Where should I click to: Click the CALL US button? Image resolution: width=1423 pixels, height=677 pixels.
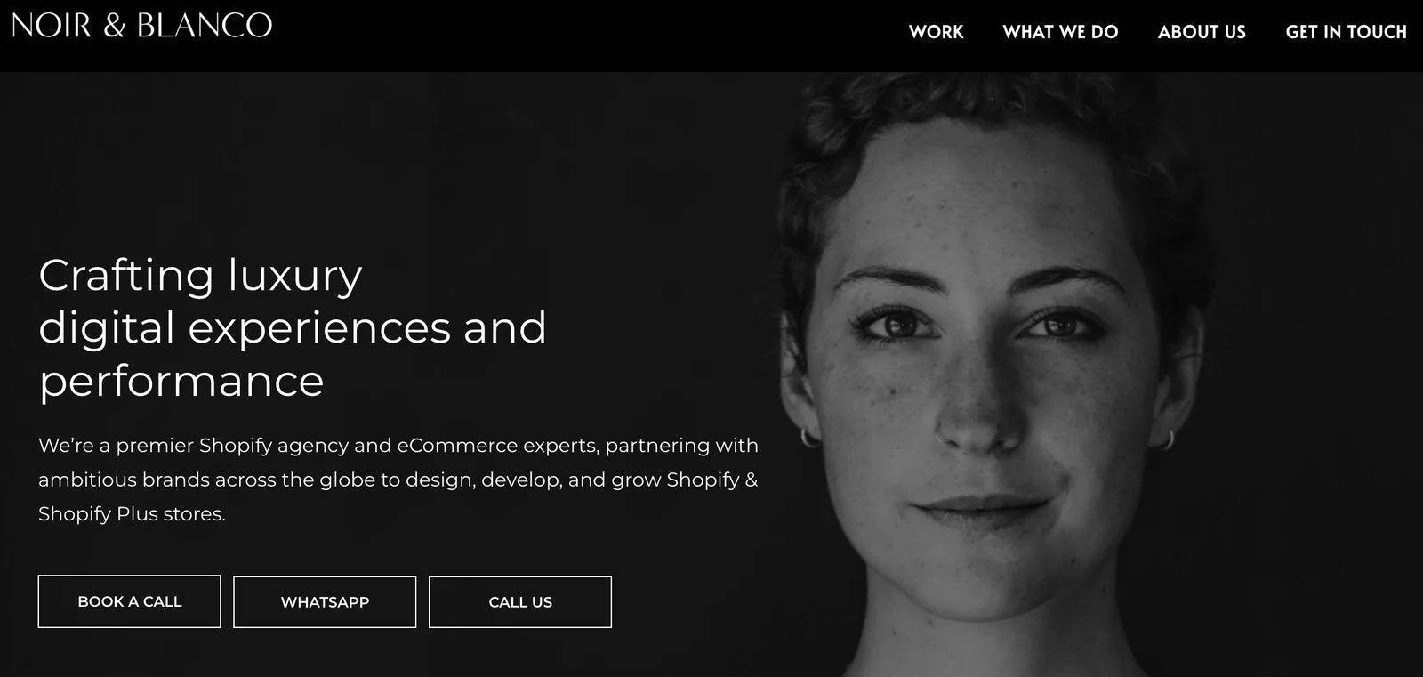point(520,602)
